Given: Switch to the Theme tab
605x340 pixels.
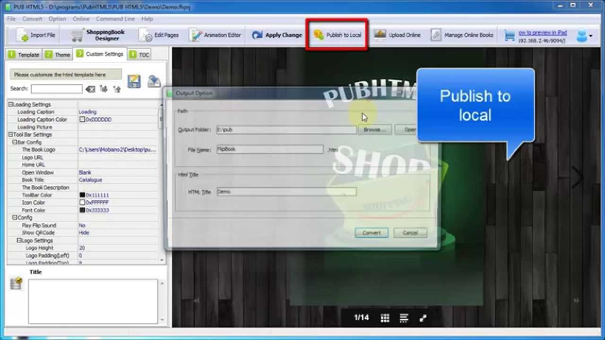Looking at the screenshot, I should (x=58, y=55).
